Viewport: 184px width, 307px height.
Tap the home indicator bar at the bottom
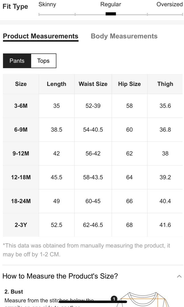93,302
